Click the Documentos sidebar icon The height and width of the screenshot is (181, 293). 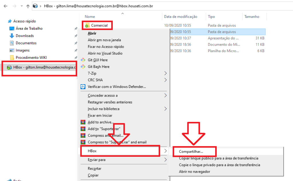[11, 43]
